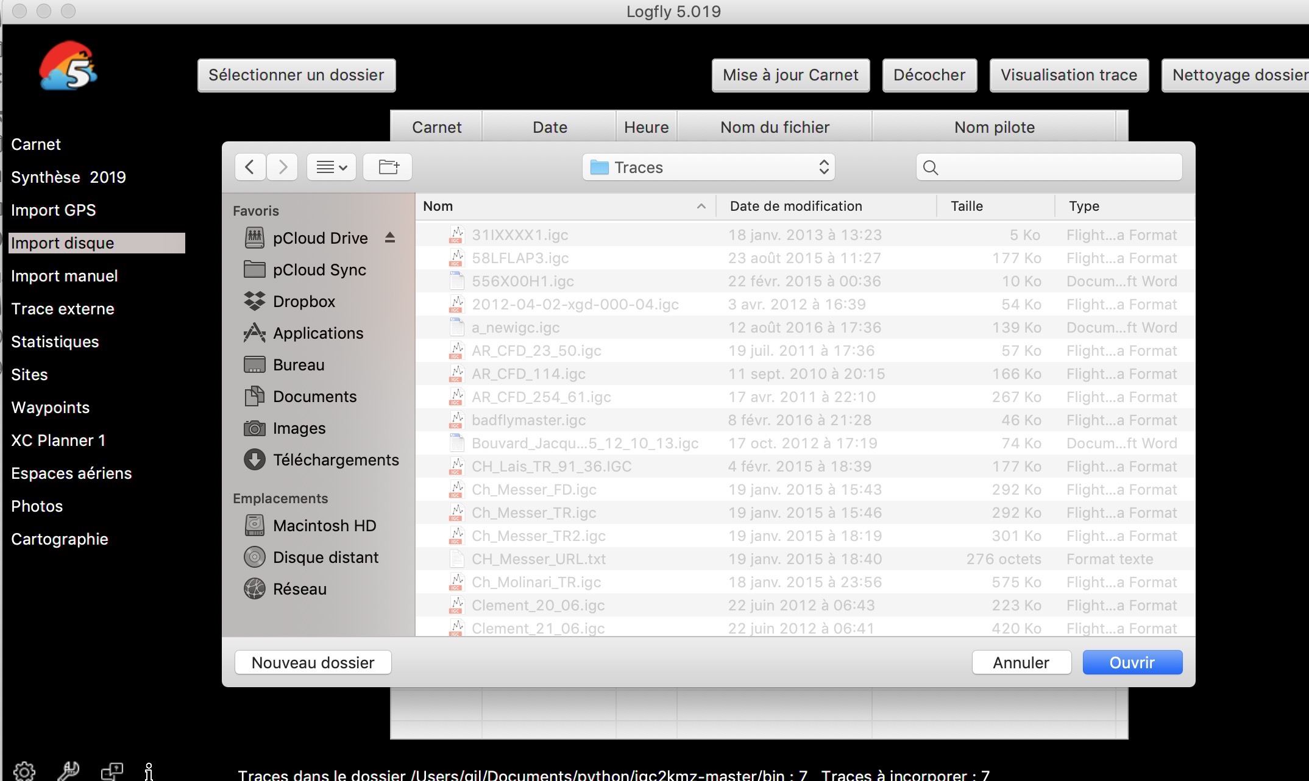Click the new folder icon in toolbar
Image resolution: width=1309 pixels, height=781 pixels.
[388, 167]
